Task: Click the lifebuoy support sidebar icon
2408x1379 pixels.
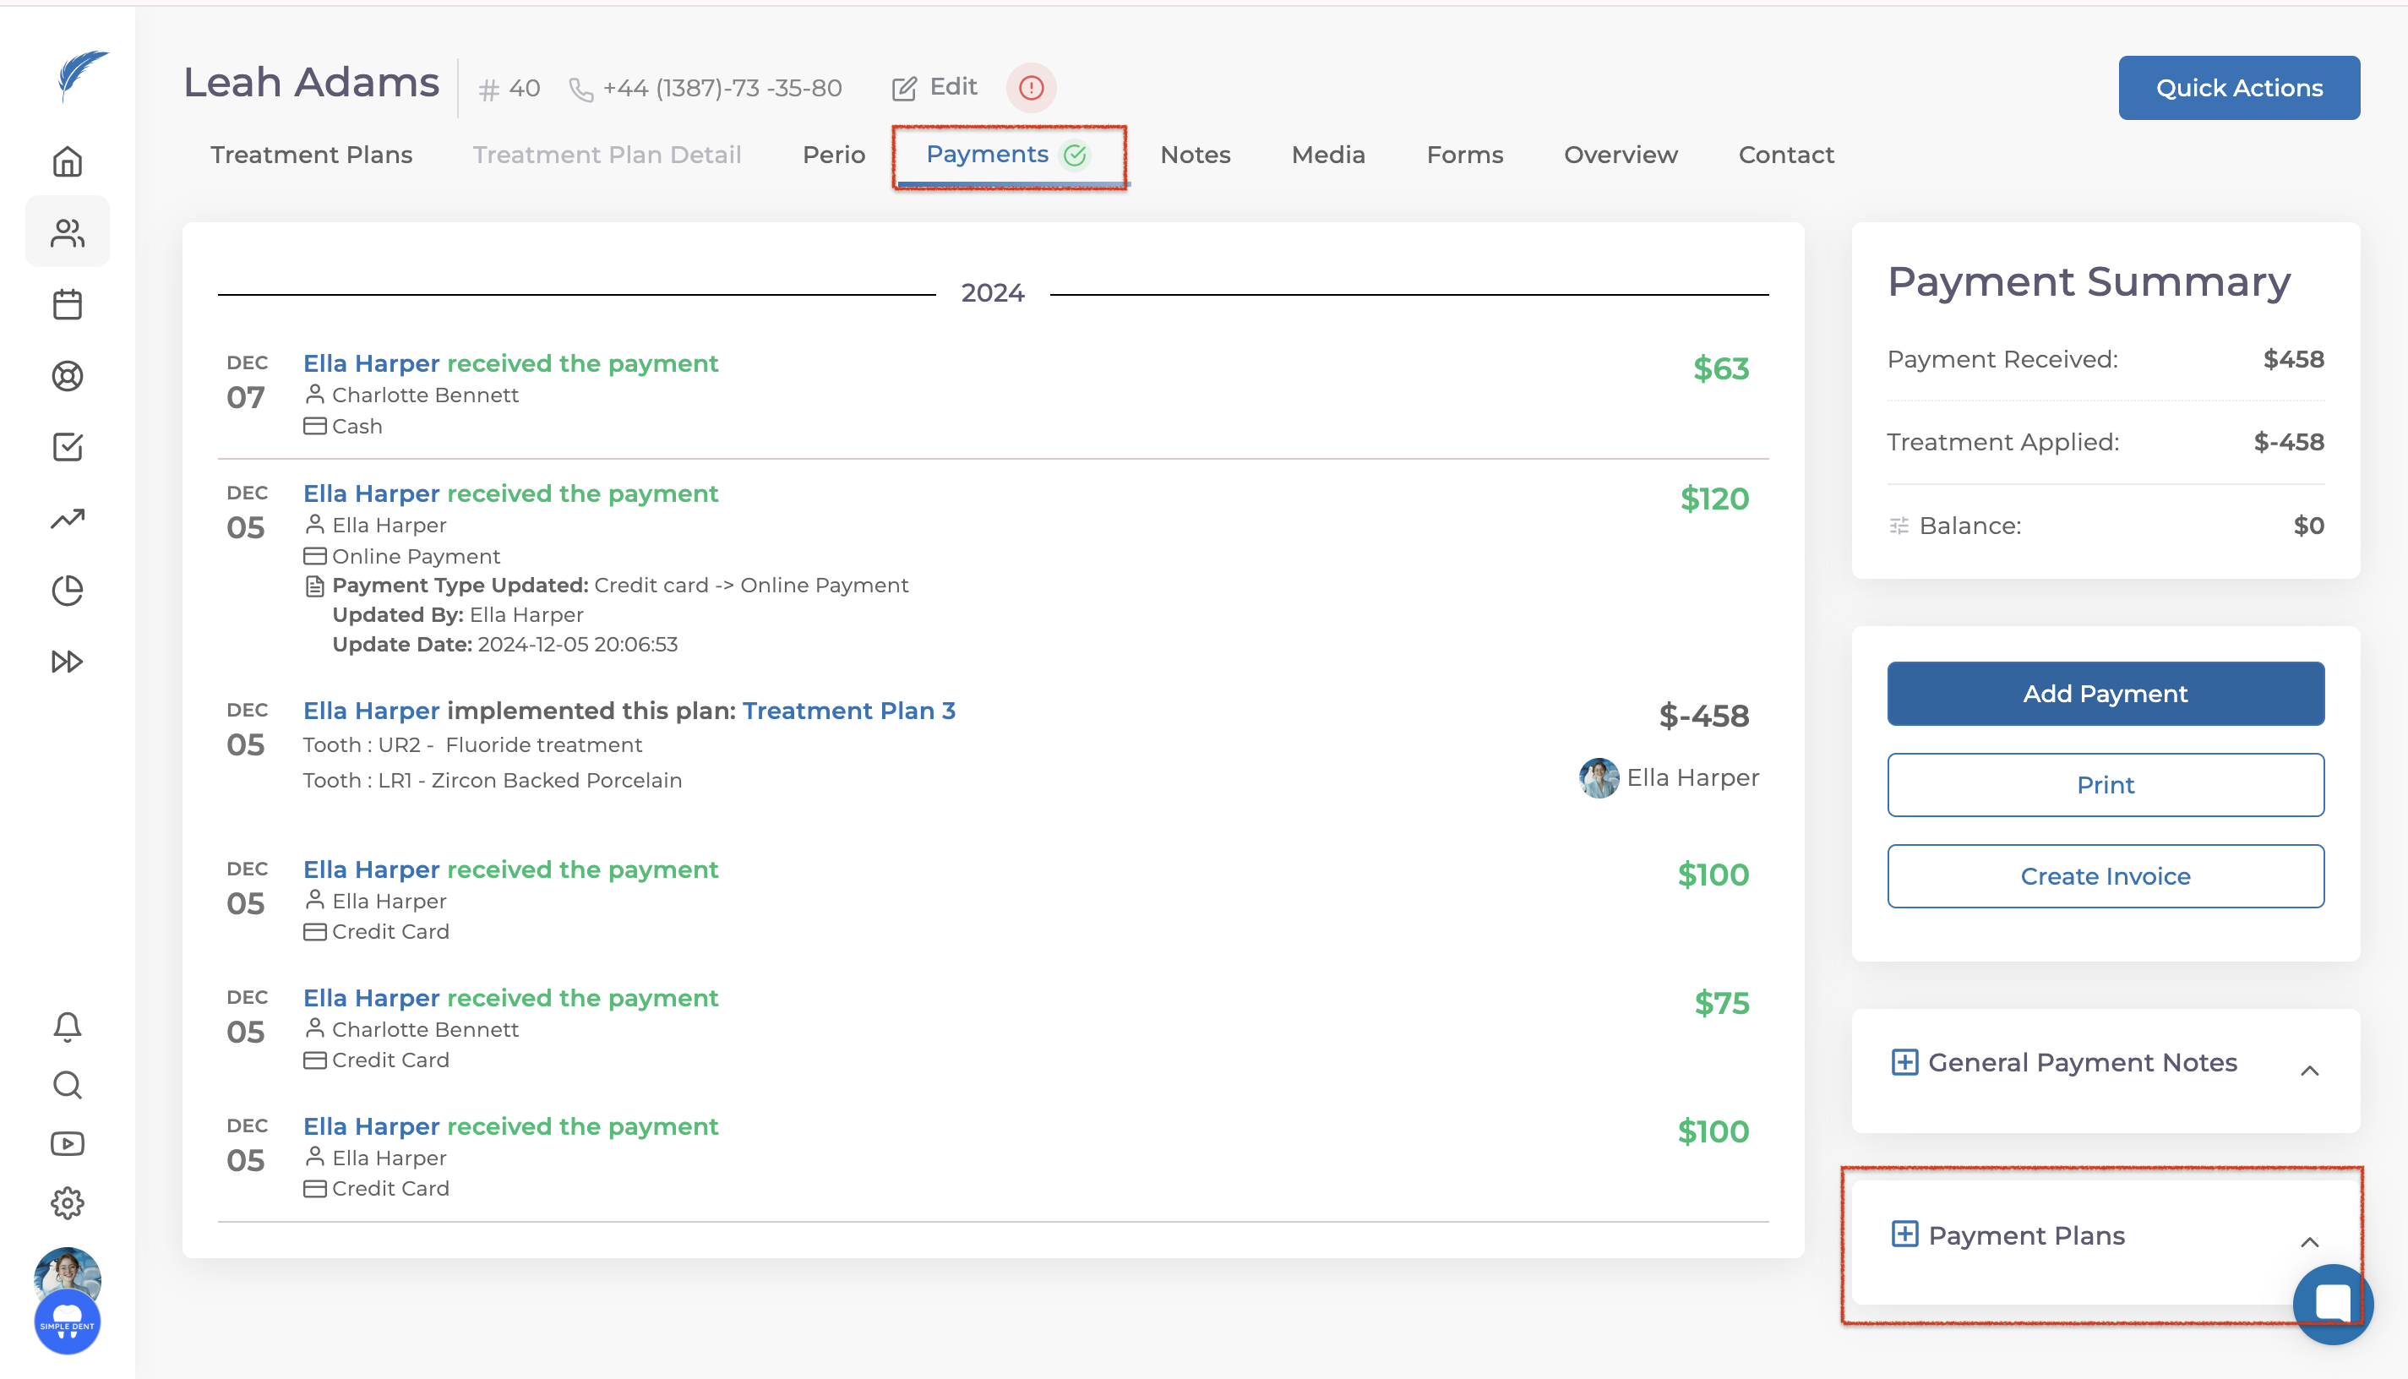Action: coord(68,376)
